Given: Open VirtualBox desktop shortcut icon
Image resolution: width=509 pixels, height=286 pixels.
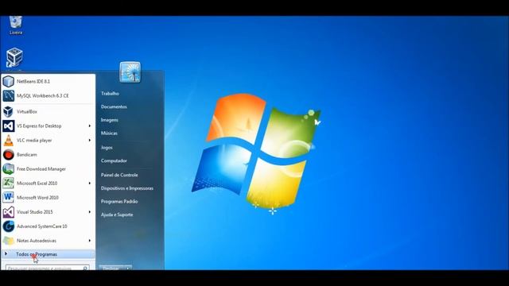Looking at the screenshot, I should coord(14,58).
